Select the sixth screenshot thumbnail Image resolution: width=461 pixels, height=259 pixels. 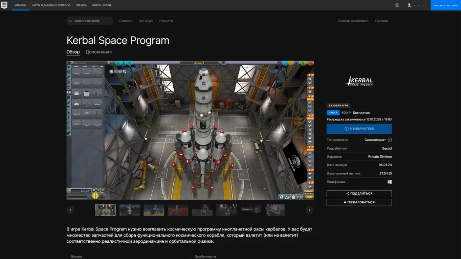click(x=227, y=210)
